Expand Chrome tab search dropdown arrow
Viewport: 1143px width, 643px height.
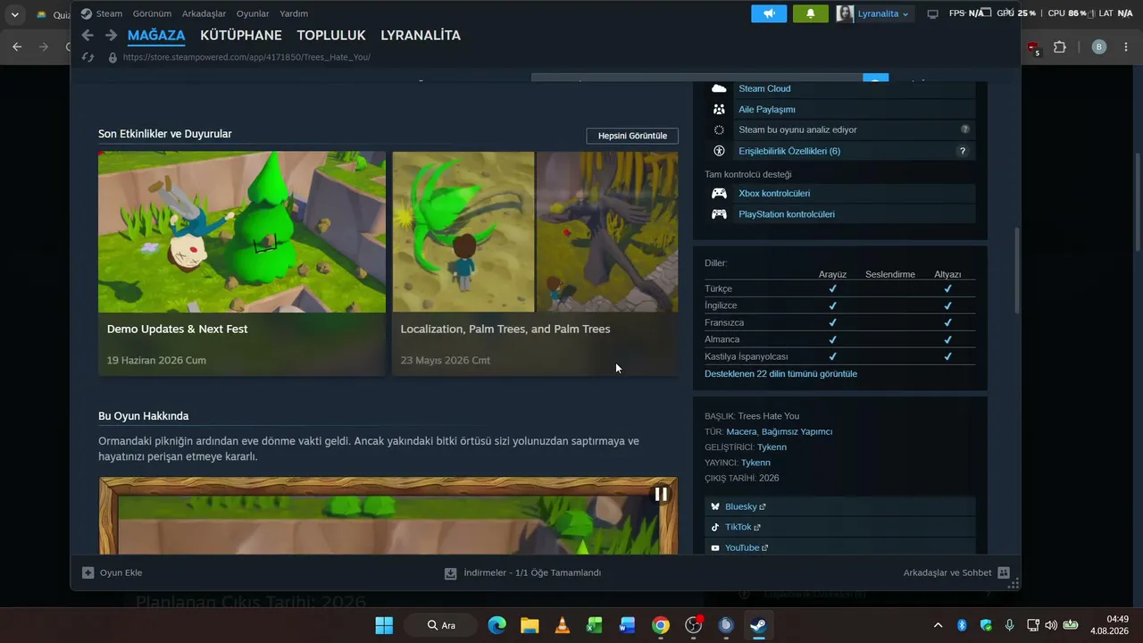pyautogui.click(x=14, y=14)
